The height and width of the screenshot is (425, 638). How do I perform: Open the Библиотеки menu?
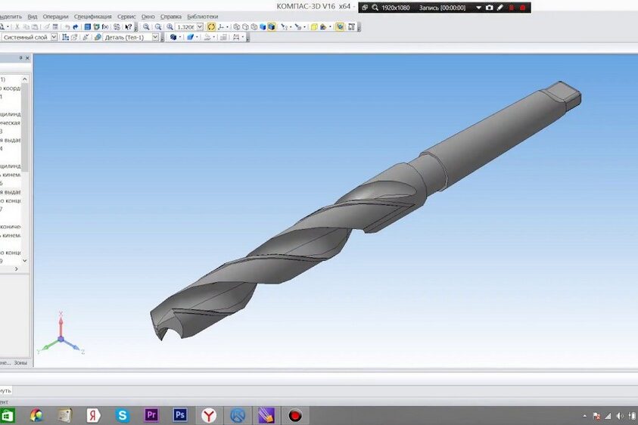pyautogui.click(x=202, y=16)
